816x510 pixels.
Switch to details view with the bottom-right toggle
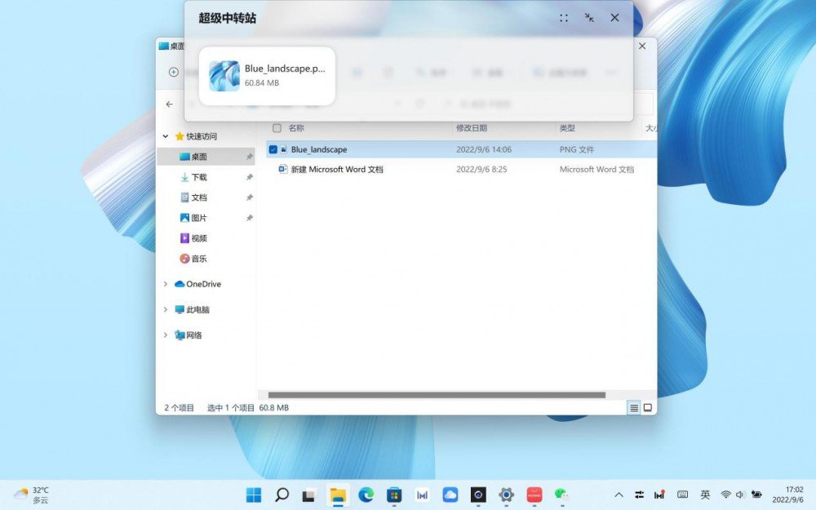click(636, 406)
